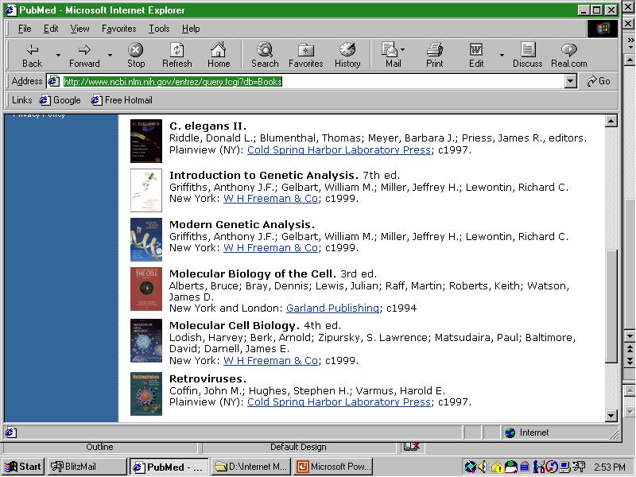Open Cold Spring Harbor Laboratory Press link under Retroviruses
Image resolution: width=636 pixels, height=477 pixels.
coord(339,402)
